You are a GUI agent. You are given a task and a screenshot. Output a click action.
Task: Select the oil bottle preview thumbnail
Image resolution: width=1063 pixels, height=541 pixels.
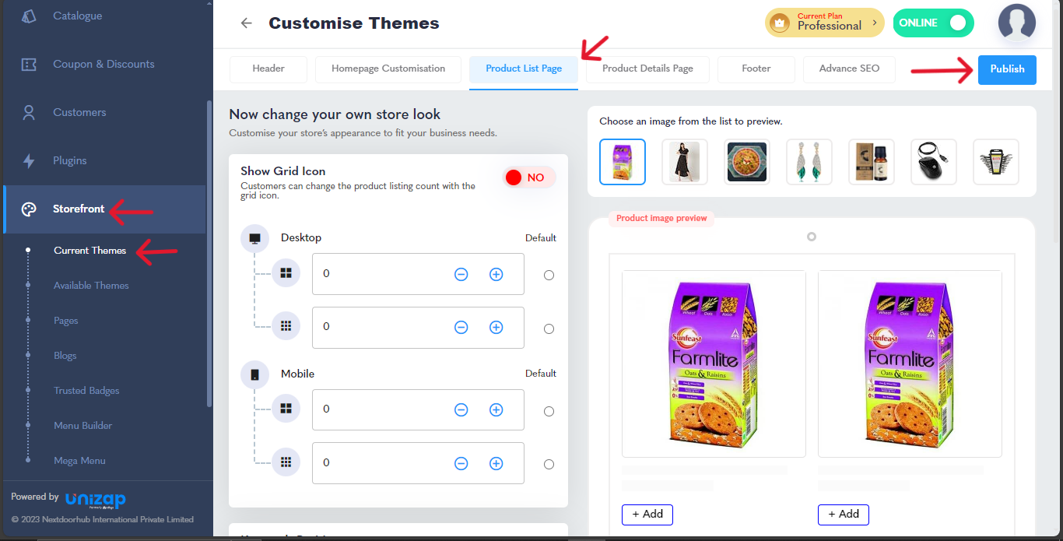pyautogui.click(x=872, y=162)
